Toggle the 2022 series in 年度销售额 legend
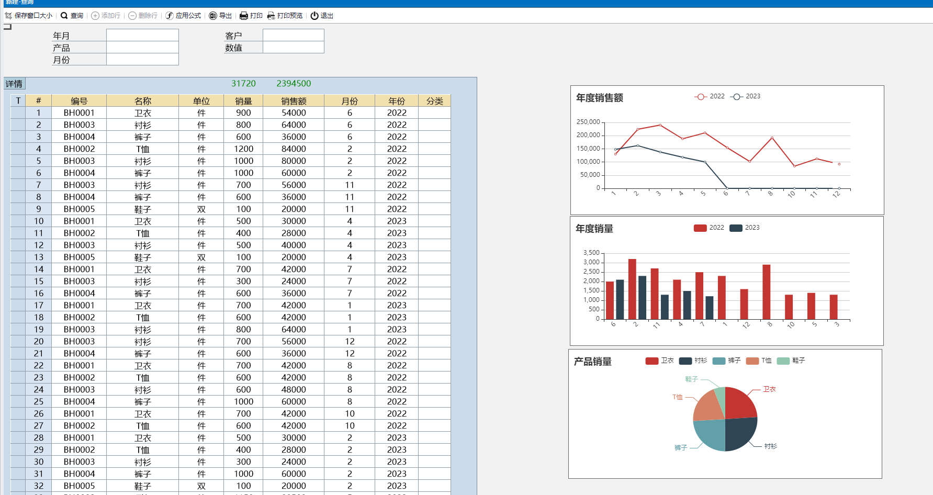Screen dimensions: 933x495 pos(701,96)
